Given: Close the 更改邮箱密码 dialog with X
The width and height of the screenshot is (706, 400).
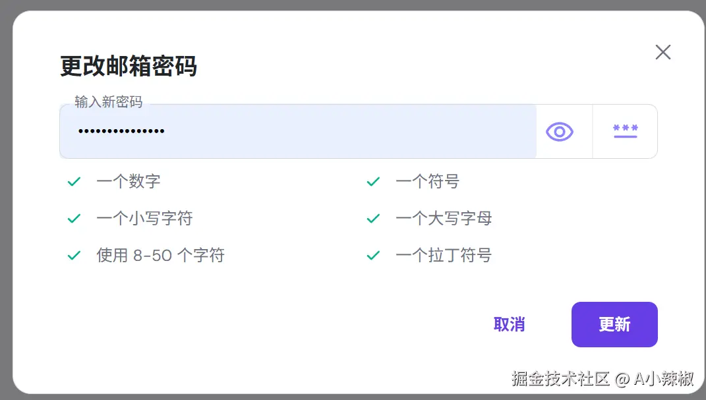Looking at the screenshot, I should 662,53.
